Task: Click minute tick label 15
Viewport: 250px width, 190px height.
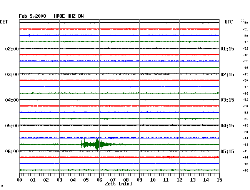Action: [x=219, y=180]
